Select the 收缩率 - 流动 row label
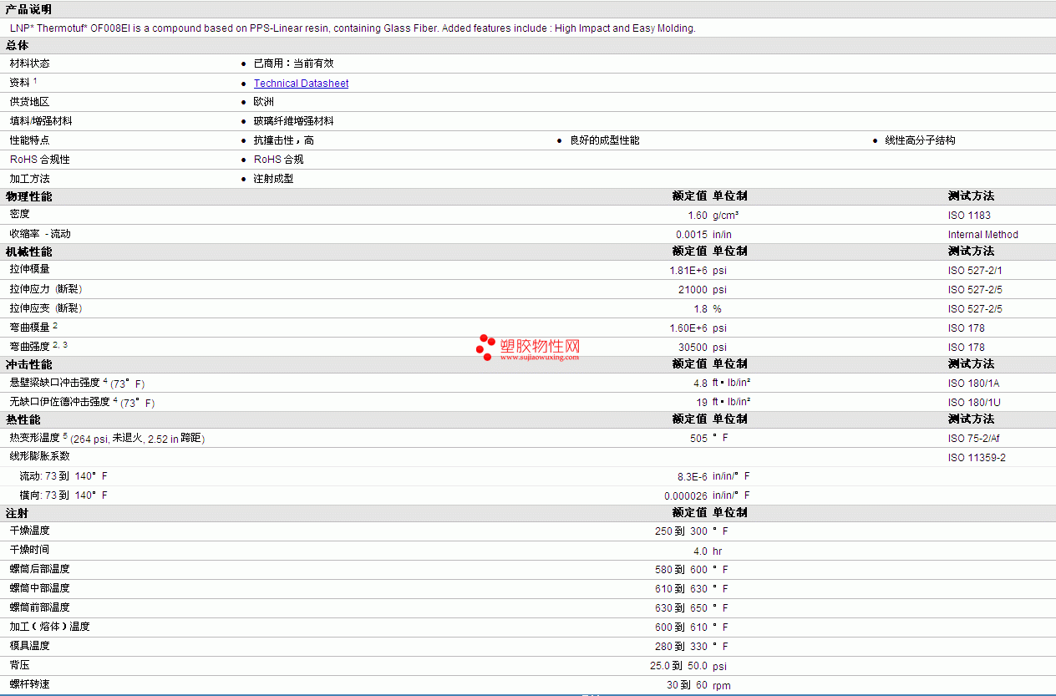 pos(40,234)
